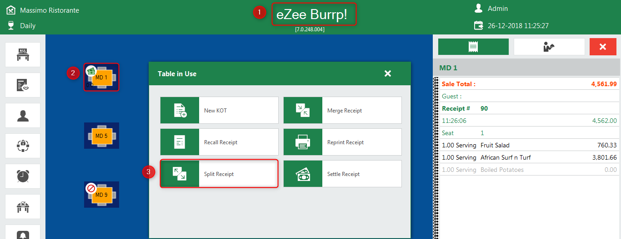Image resolution: width=621 pixels, height=239 pixels.
Task: Select the Boiled Potatoes order row
Action: (529, 170)
